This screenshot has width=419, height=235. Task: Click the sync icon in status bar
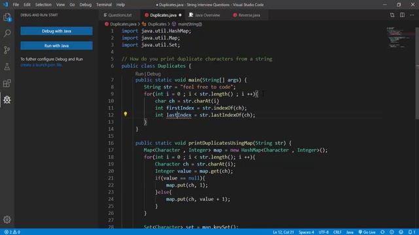(382, 232)
